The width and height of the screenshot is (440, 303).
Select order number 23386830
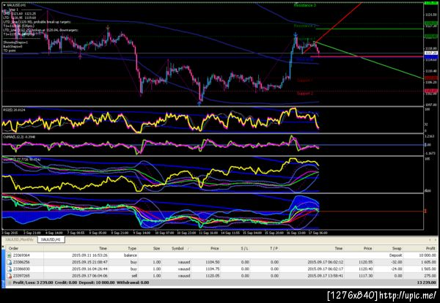coord(21,269)
